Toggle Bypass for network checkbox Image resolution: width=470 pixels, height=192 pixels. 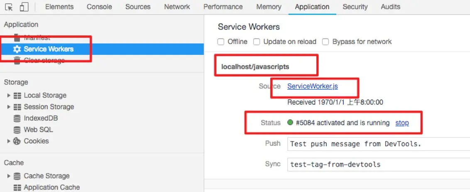(326, 42)
